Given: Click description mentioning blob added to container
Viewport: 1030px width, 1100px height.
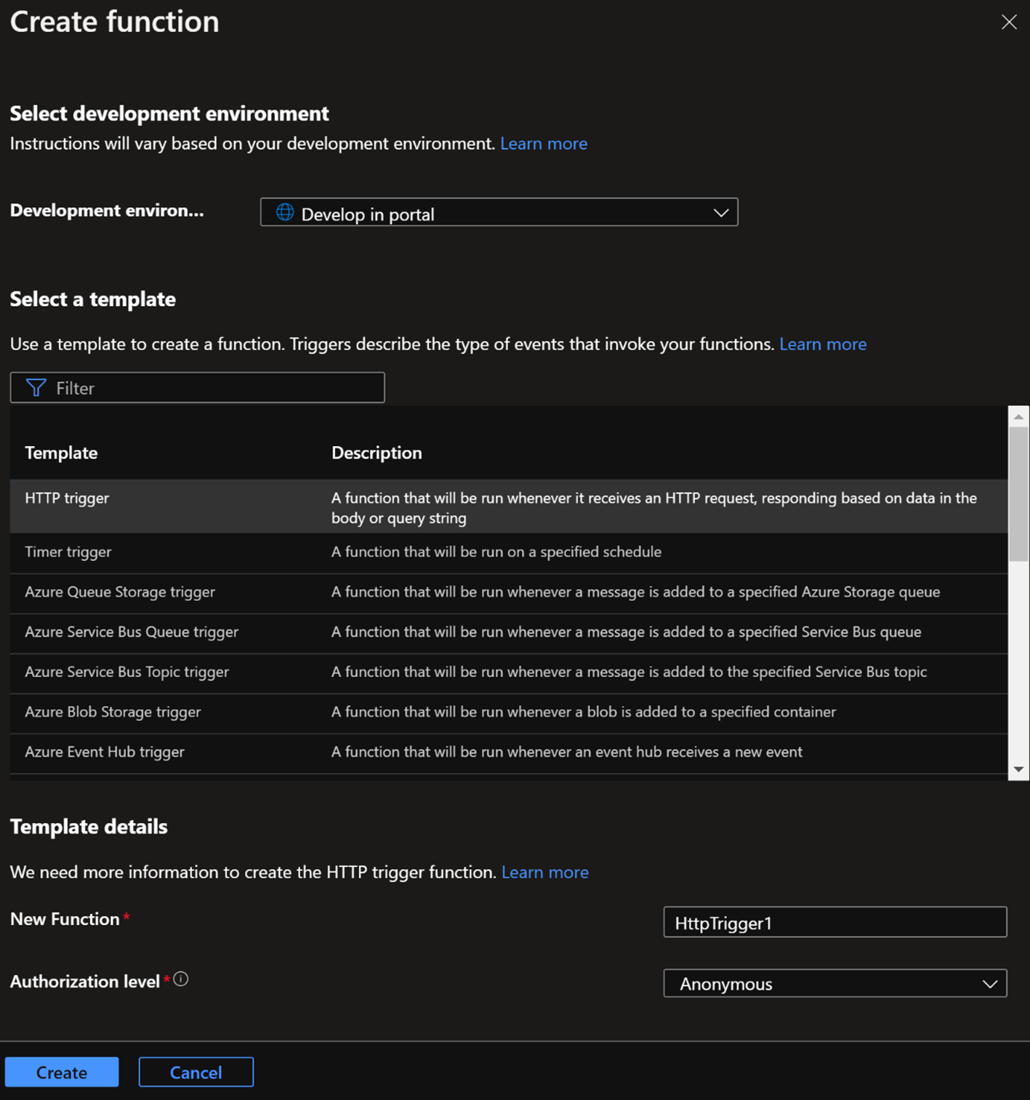Looking at the screenshot, I should [584, 711].
